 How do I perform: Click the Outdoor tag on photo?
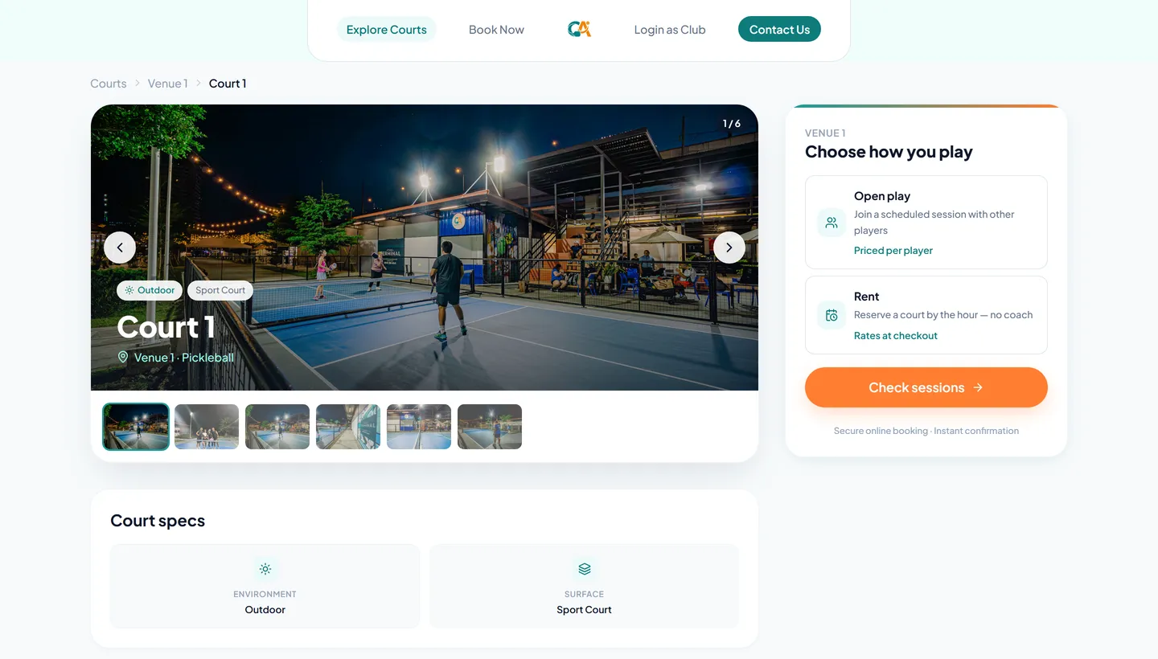point(150,290)
